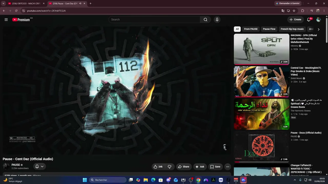The height and width of the screenshot is (184, 328).
Task: Open Gnawa Roots Spiritual video thumbnail
Action: click(261, 114)
